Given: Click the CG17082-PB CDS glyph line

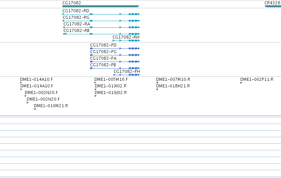Looking at the screenshot, I should pos(115,68).
